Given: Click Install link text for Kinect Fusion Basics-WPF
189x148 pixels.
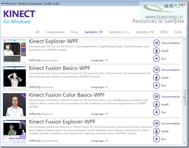Looking at the screenshot, I should (x=165, y=78).
